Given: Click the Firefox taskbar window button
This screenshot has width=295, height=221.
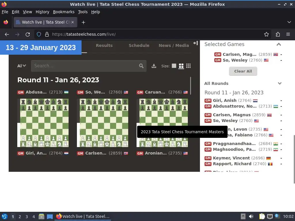Looking at the screenshot, I should pos(83,216).
